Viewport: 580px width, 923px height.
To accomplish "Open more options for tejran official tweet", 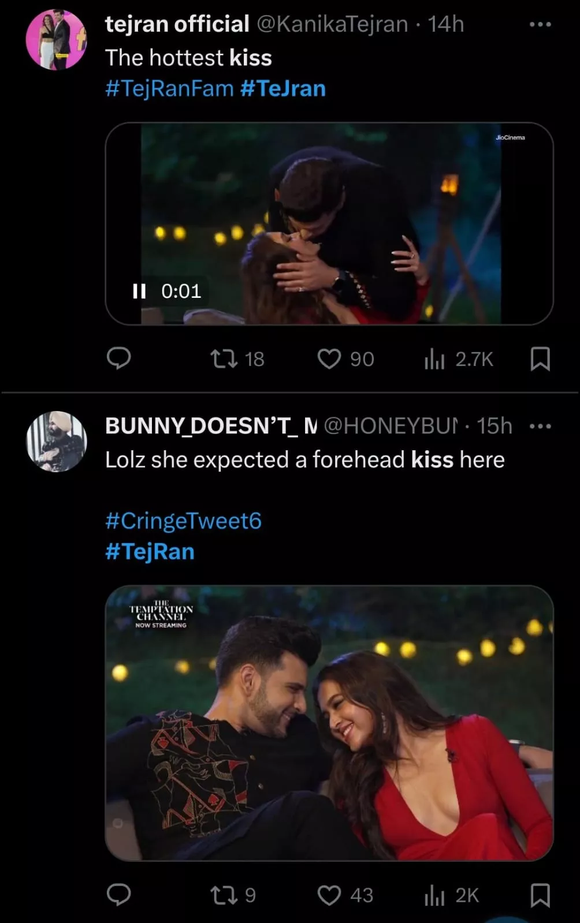I will click(540, 25).
